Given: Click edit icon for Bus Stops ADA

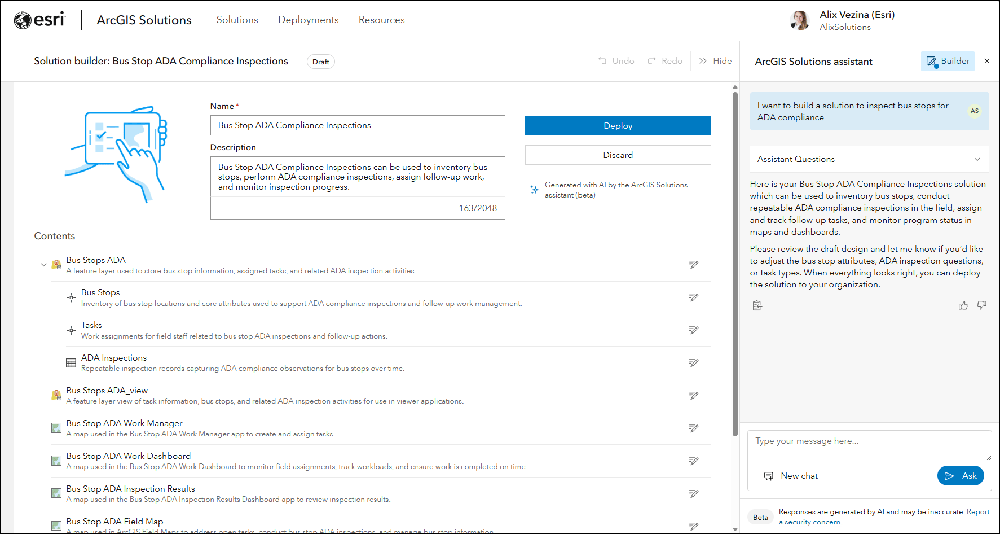Looking at the screenshot, I should 694,265.
